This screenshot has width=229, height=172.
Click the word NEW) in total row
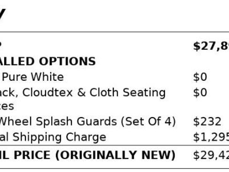[x=158, y=155]
